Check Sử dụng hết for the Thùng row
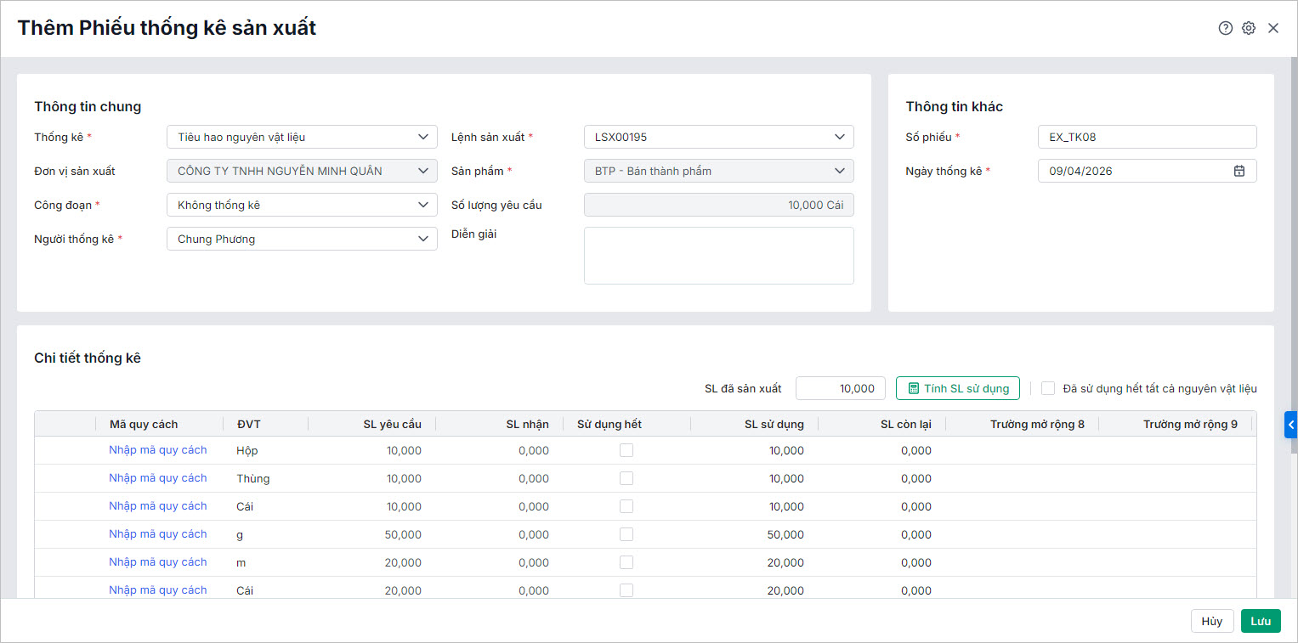The image size is (1298, 643). pos(626,478)
